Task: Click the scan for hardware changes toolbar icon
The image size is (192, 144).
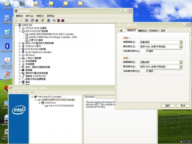Action: 49,20
